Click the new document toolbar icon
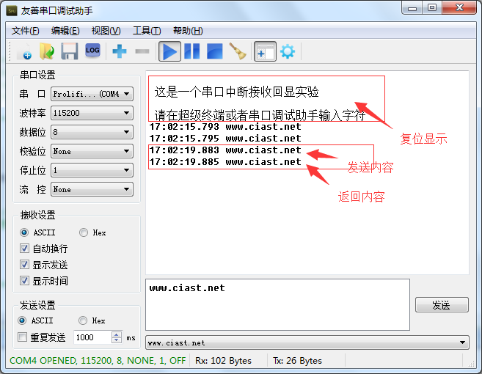 click(x=24, y=51)
